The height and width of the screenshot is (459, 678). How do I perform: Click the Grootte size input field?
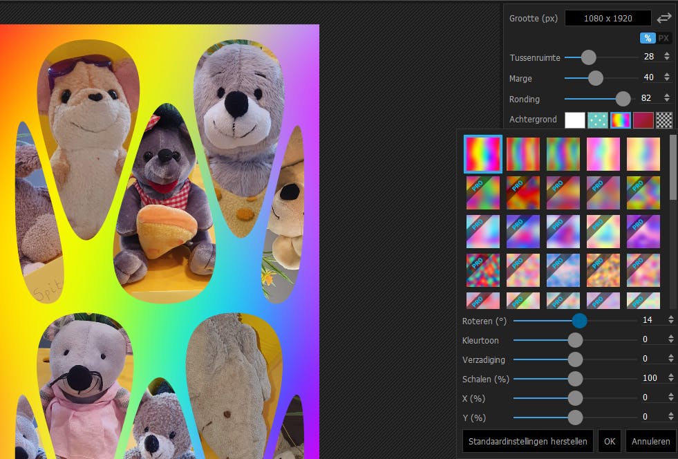tap(608, 18)
